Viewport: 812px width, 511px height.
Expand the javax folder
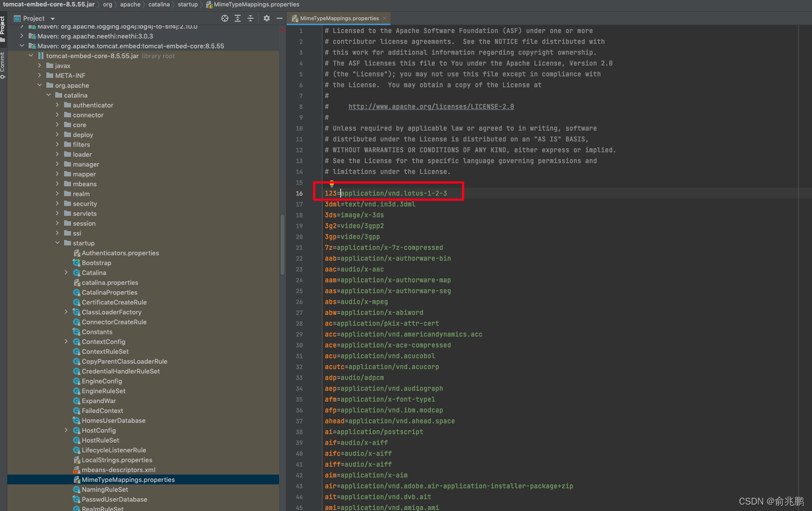(x=39, y=66)
